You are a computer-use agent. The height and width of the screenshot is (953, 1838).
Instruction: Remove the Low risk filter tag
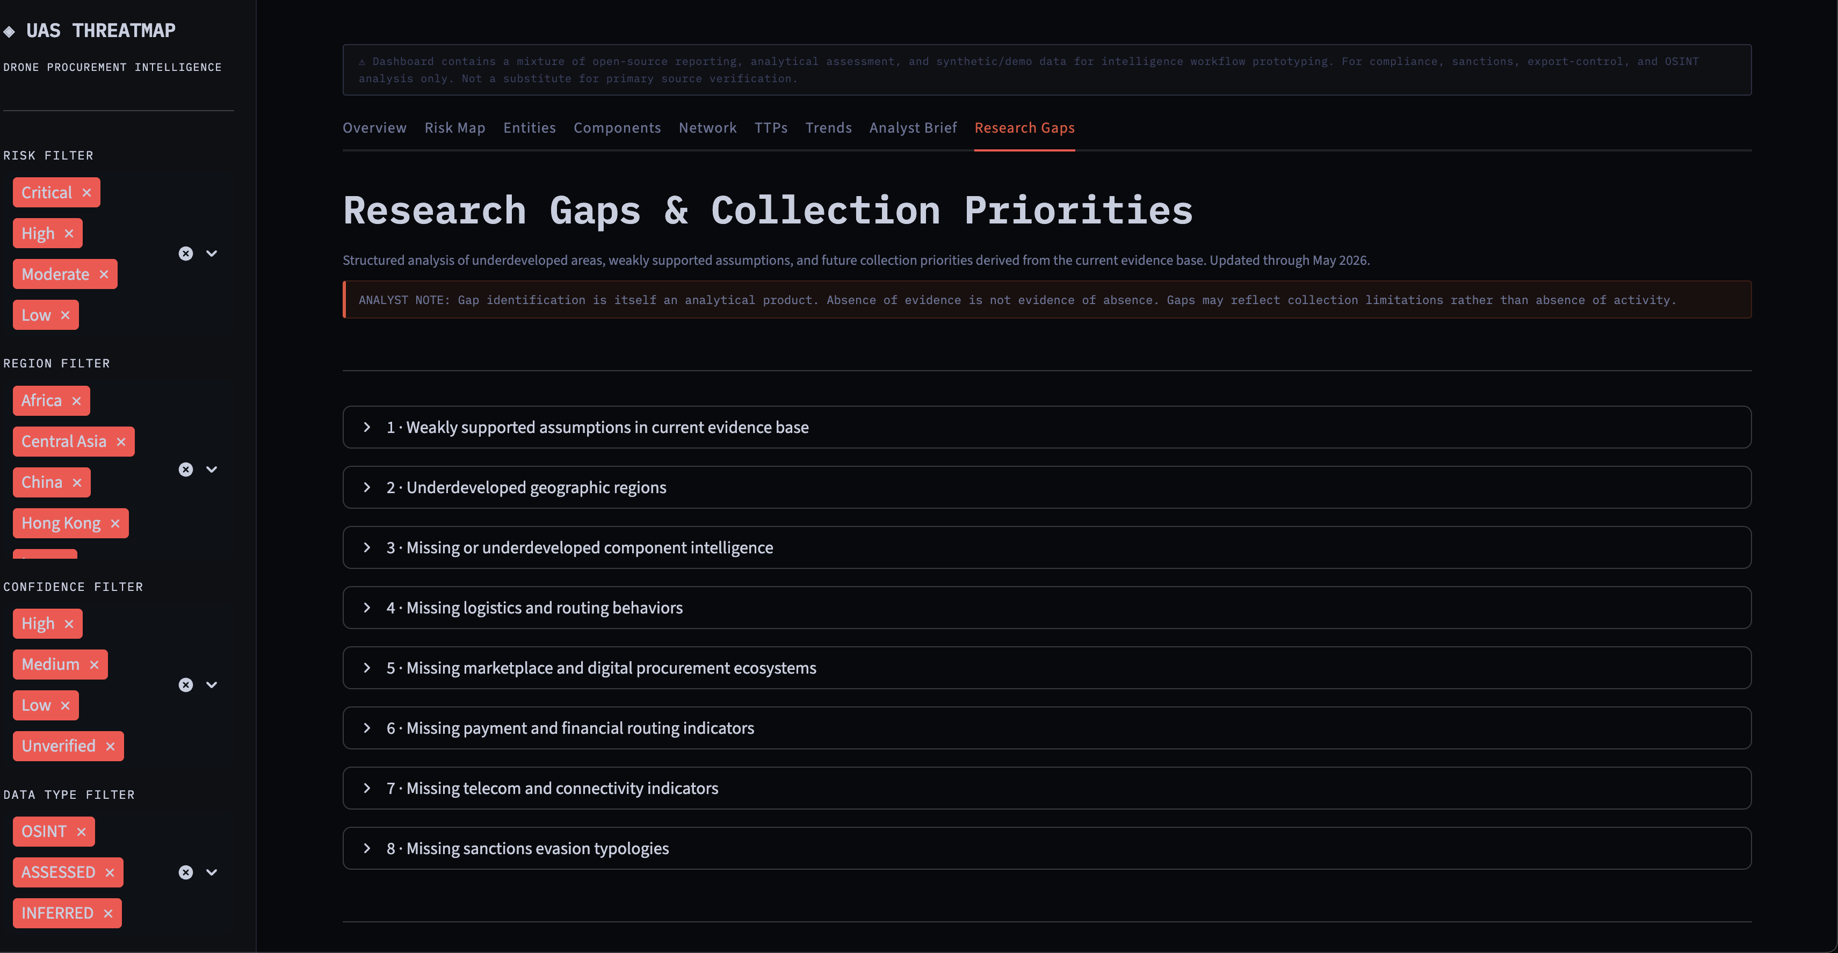[x=65, y=315]
